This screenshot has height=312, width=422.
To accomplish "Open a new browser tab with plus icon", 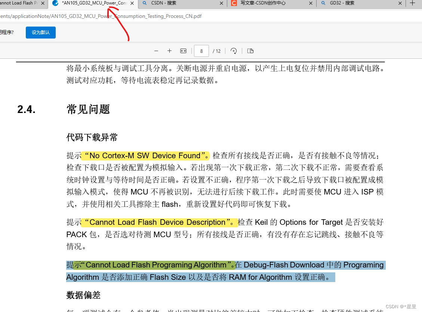I will coord(413,3).
